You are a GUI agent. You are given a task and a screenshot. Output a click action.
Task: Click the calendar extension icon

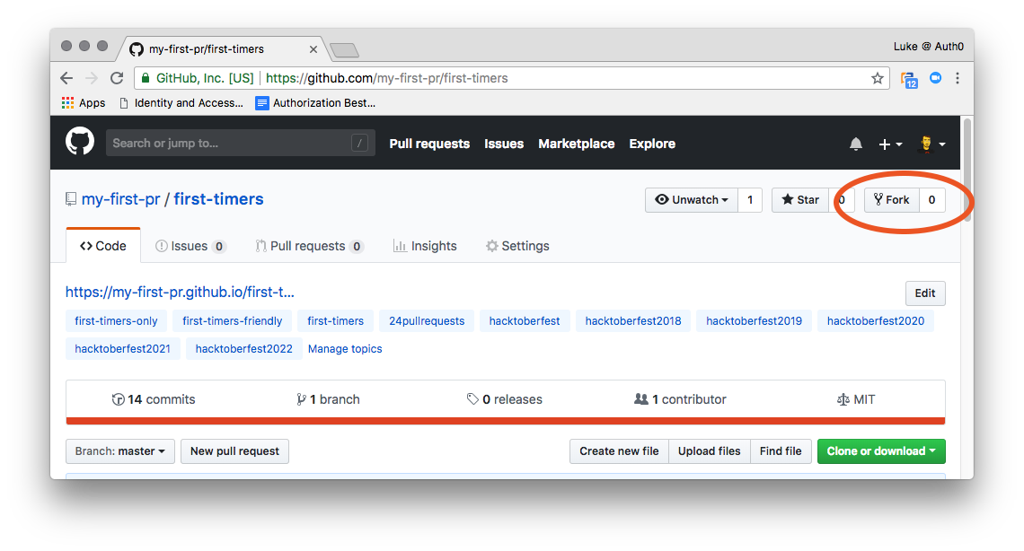coord(909,80)
